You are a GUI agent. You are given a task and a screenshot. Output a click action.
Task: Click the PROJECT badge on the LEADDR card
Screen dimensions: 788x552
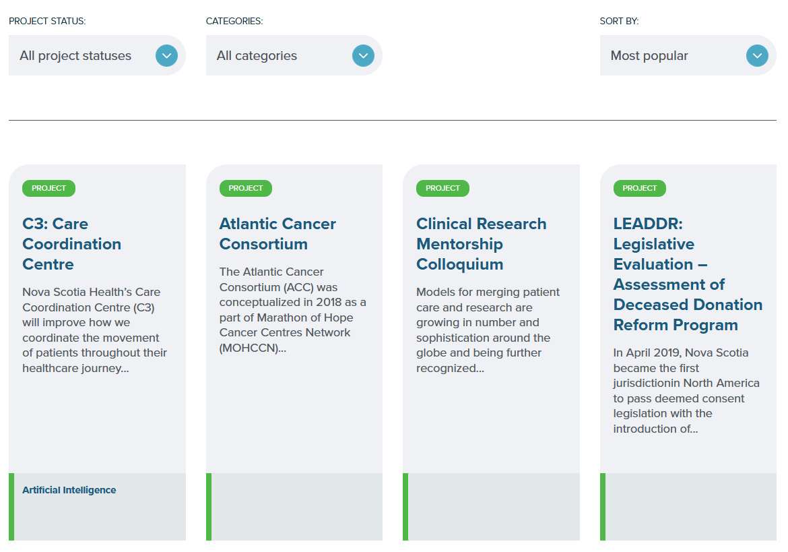click(x=640, y=188)
